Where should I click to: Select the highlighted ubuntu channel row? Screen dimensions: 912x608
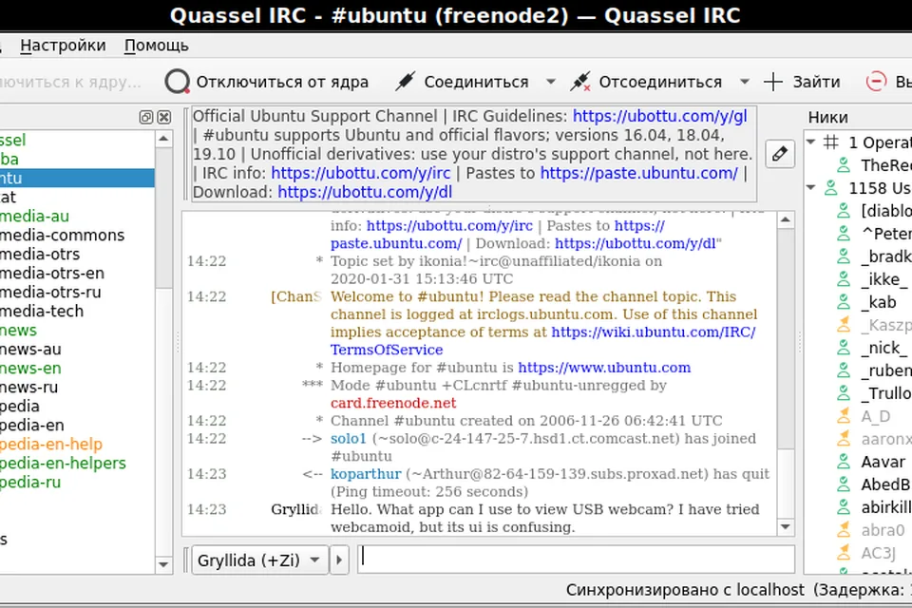76,178
